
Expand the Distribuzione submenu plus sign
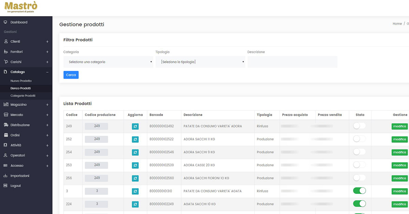tap(47, 125)
